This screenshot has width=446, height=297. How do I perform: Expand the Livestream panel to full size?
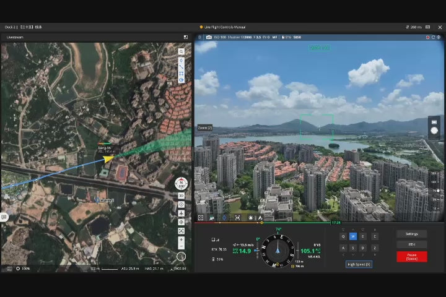pyautogui.click(x=185, y=37)
